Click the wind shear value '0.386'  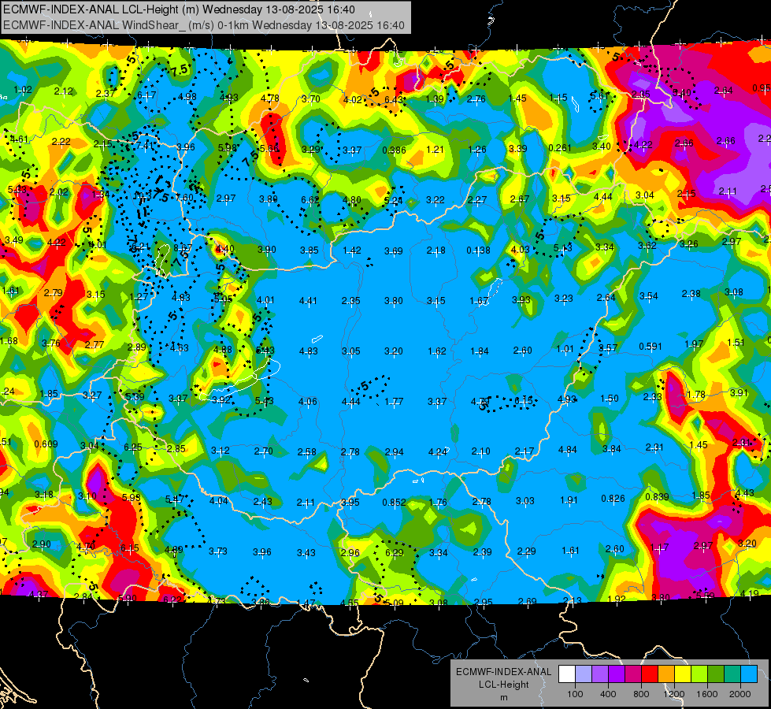pos(394,150)
